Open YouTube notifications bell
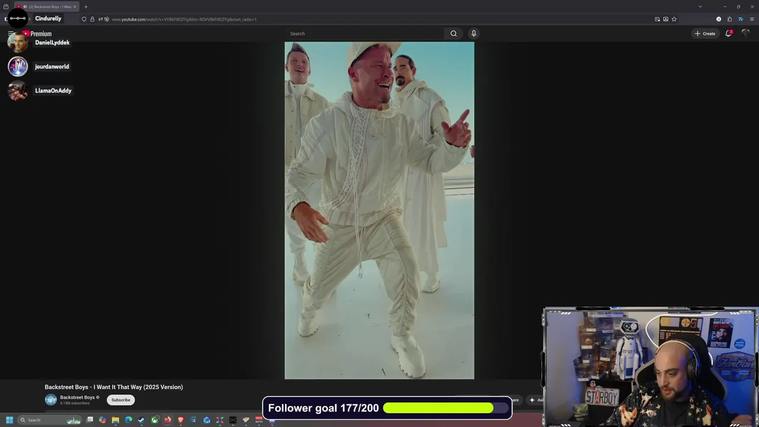 pos(729,33)
